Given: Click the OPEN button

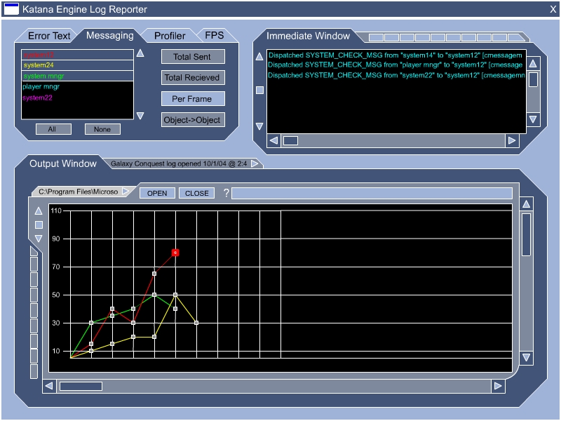Looking at the screenshot, I should pos(157,193).
